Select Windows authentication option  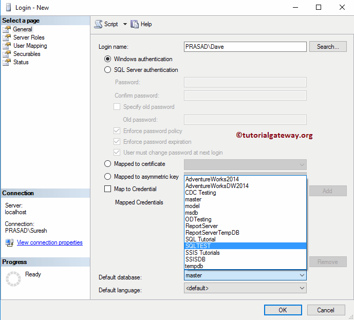click(x=107, y=59)
